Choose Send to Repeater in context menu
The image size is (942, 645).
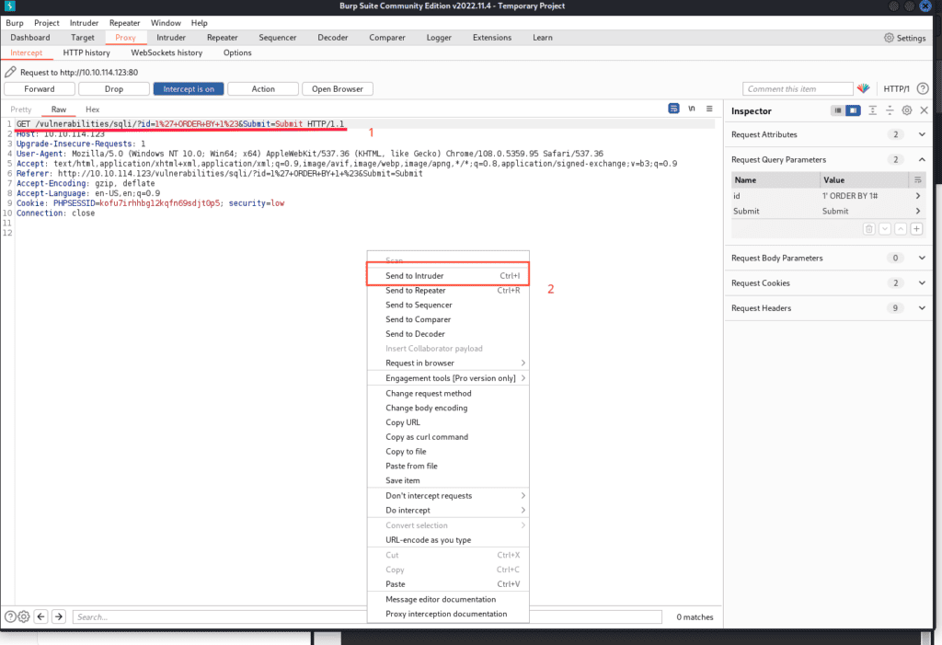(x=448, y=291)
